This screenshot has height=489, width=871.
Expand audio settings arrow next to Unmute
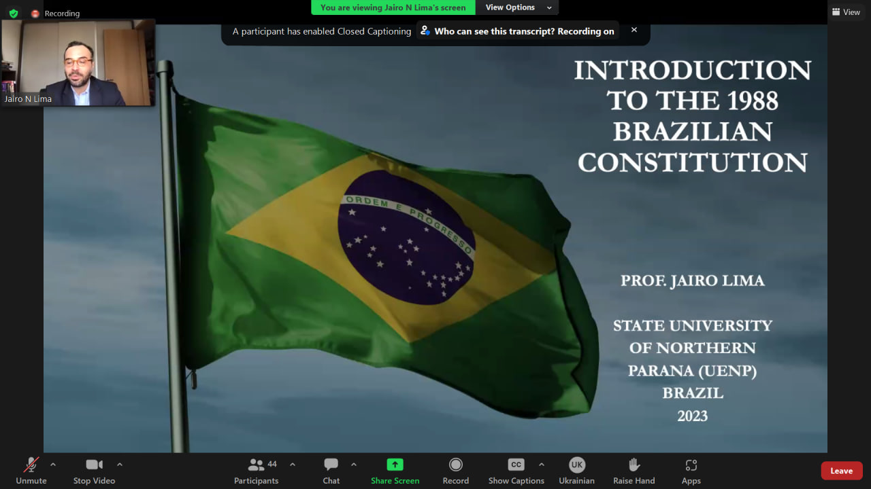pos(53,465)
